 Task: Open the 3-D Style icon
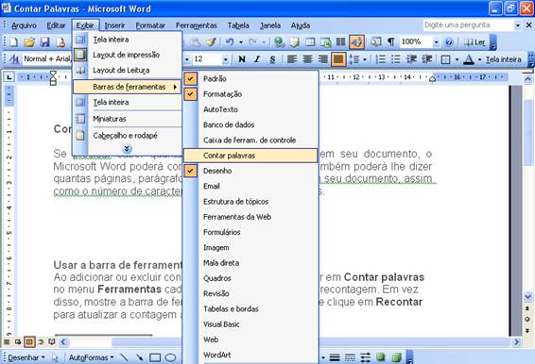(396, 357)
